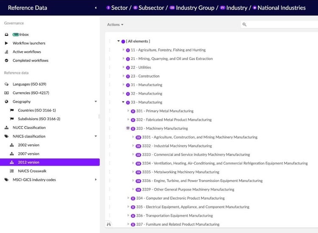The image size is (318, 233).
Task: Expand 3331 - Agriculture, Construction, Mining Machinery
Action: point(133,137)
